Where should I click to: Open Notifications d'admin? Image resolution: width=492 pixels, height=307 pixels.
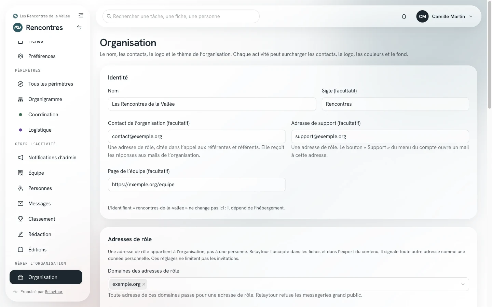point(46,158)
